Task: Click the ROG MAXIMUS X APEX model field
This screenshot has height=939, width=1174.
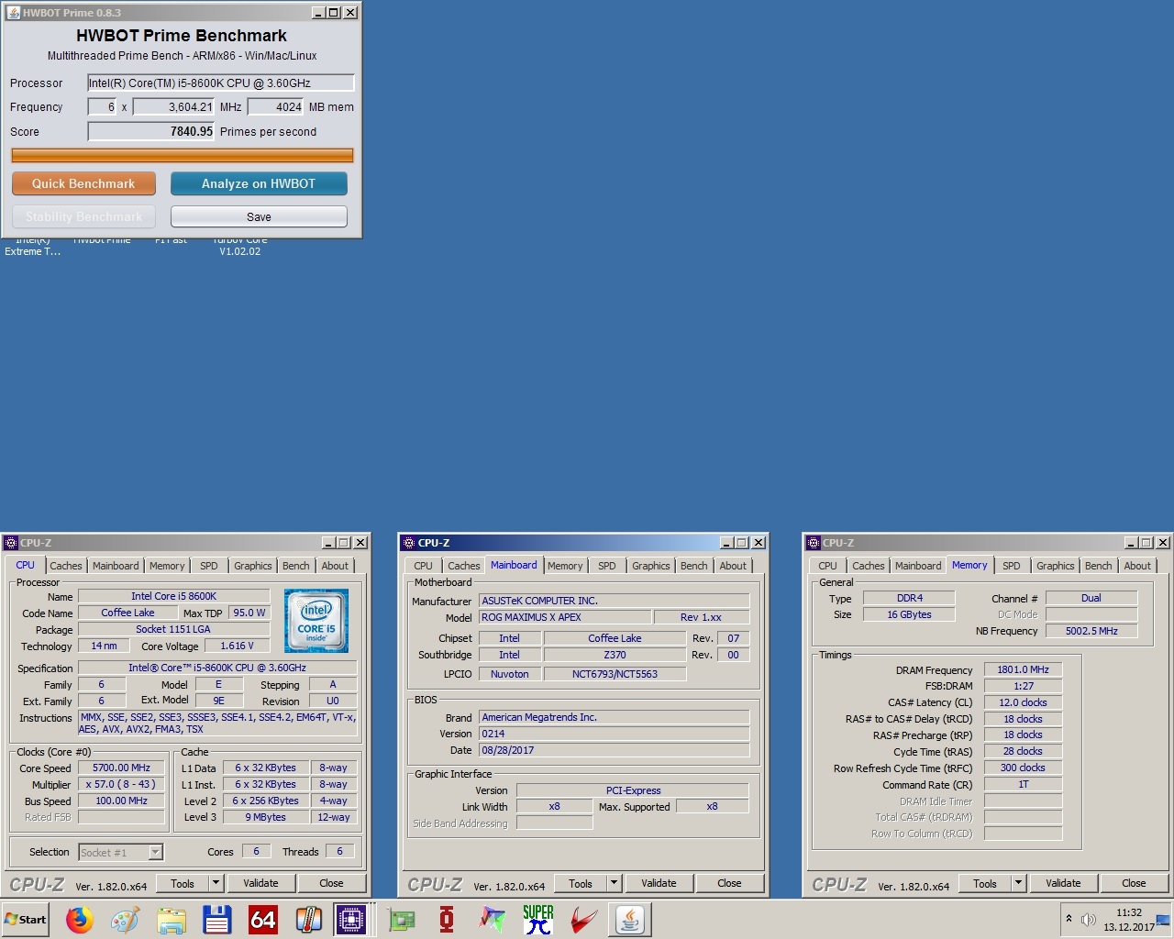Action: [x=565, y=617]
